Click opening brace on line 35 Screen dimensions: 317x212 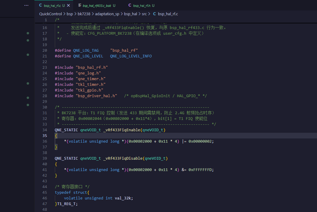pyautogui.click(x=56, y=135)
